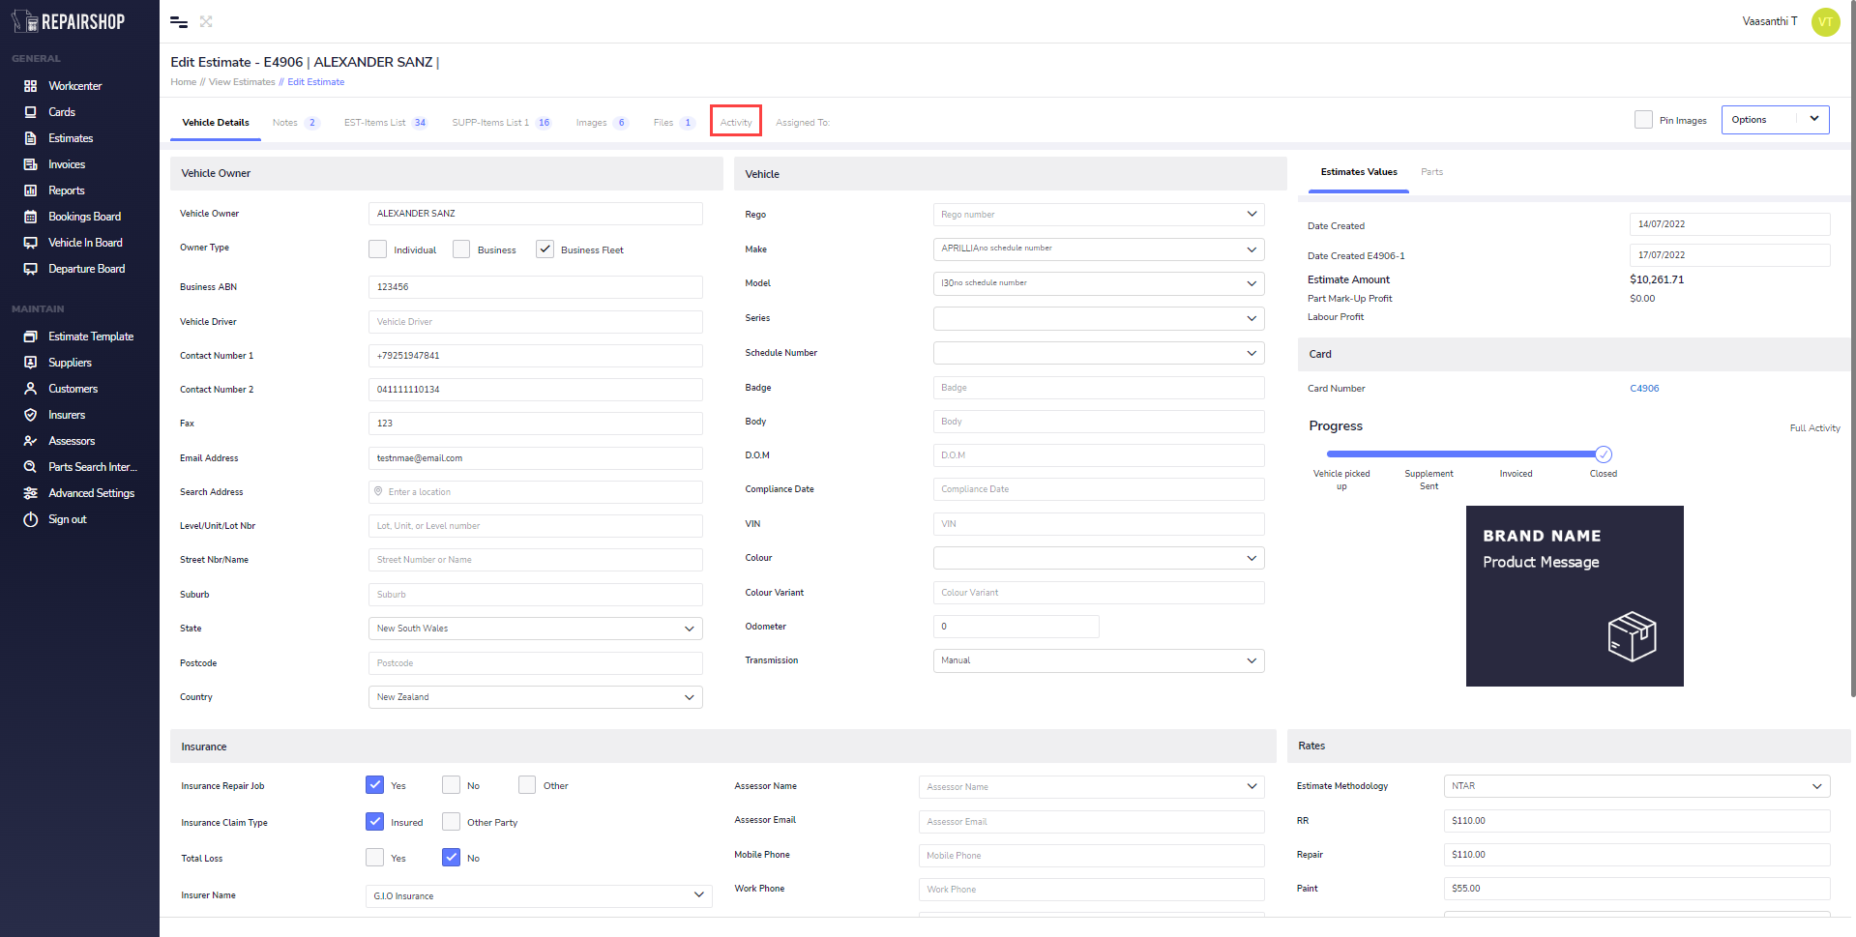1856x937 pixels.
Task: Open the Workcenter sidebar icon
Action: coord(30,86)
